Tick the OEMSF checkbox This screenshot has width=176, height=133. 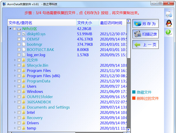pos(19,39)
